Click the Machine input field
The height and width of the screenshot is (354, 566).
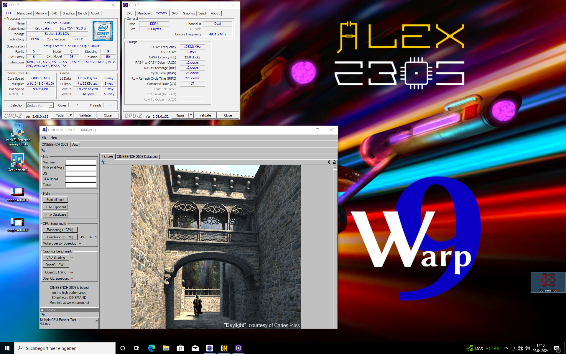[x=80, y=162]
